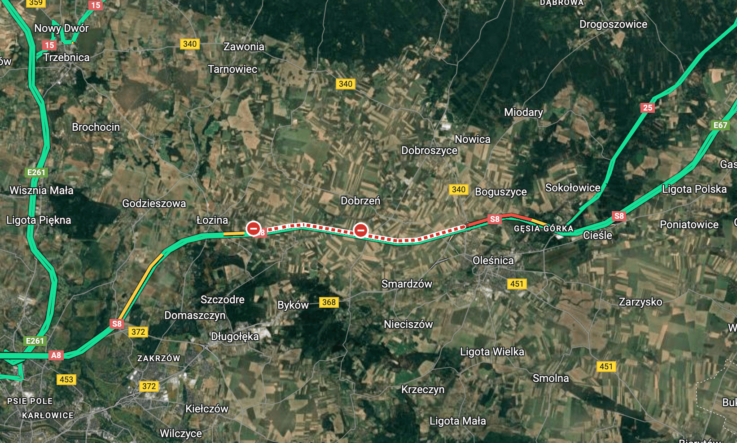The height and width of the screenshot is (443, 737).
Task: Click the Drogoszowice village label
Action: click(613, 24)
